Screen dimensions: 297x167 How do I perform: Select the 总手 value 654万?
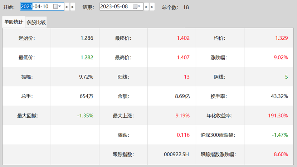pyautogui.click(x=86, y=96)
